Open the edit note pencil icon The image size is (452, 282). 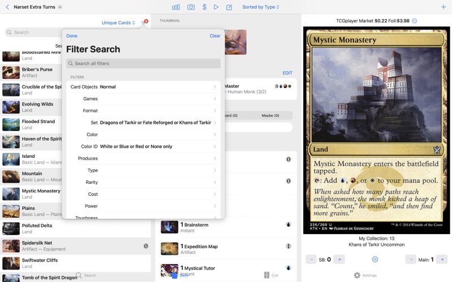coord(229,7)
